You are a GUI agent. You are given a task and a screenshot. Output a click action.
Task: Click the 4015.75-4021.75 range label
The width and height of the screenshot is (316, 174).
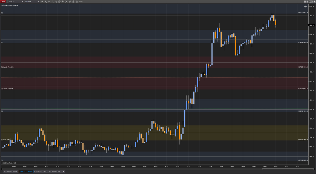[303, 88]
